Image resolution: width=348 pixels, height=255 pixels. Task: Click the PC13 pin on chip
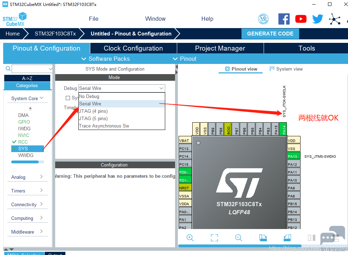click(x=185, y=148)
